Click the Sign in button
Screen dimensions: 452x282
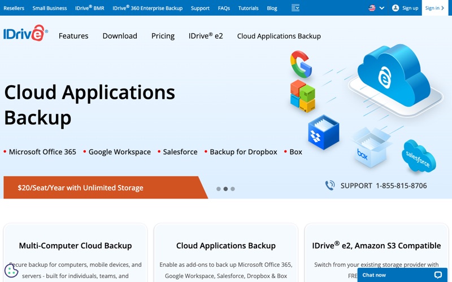[434, 8]
